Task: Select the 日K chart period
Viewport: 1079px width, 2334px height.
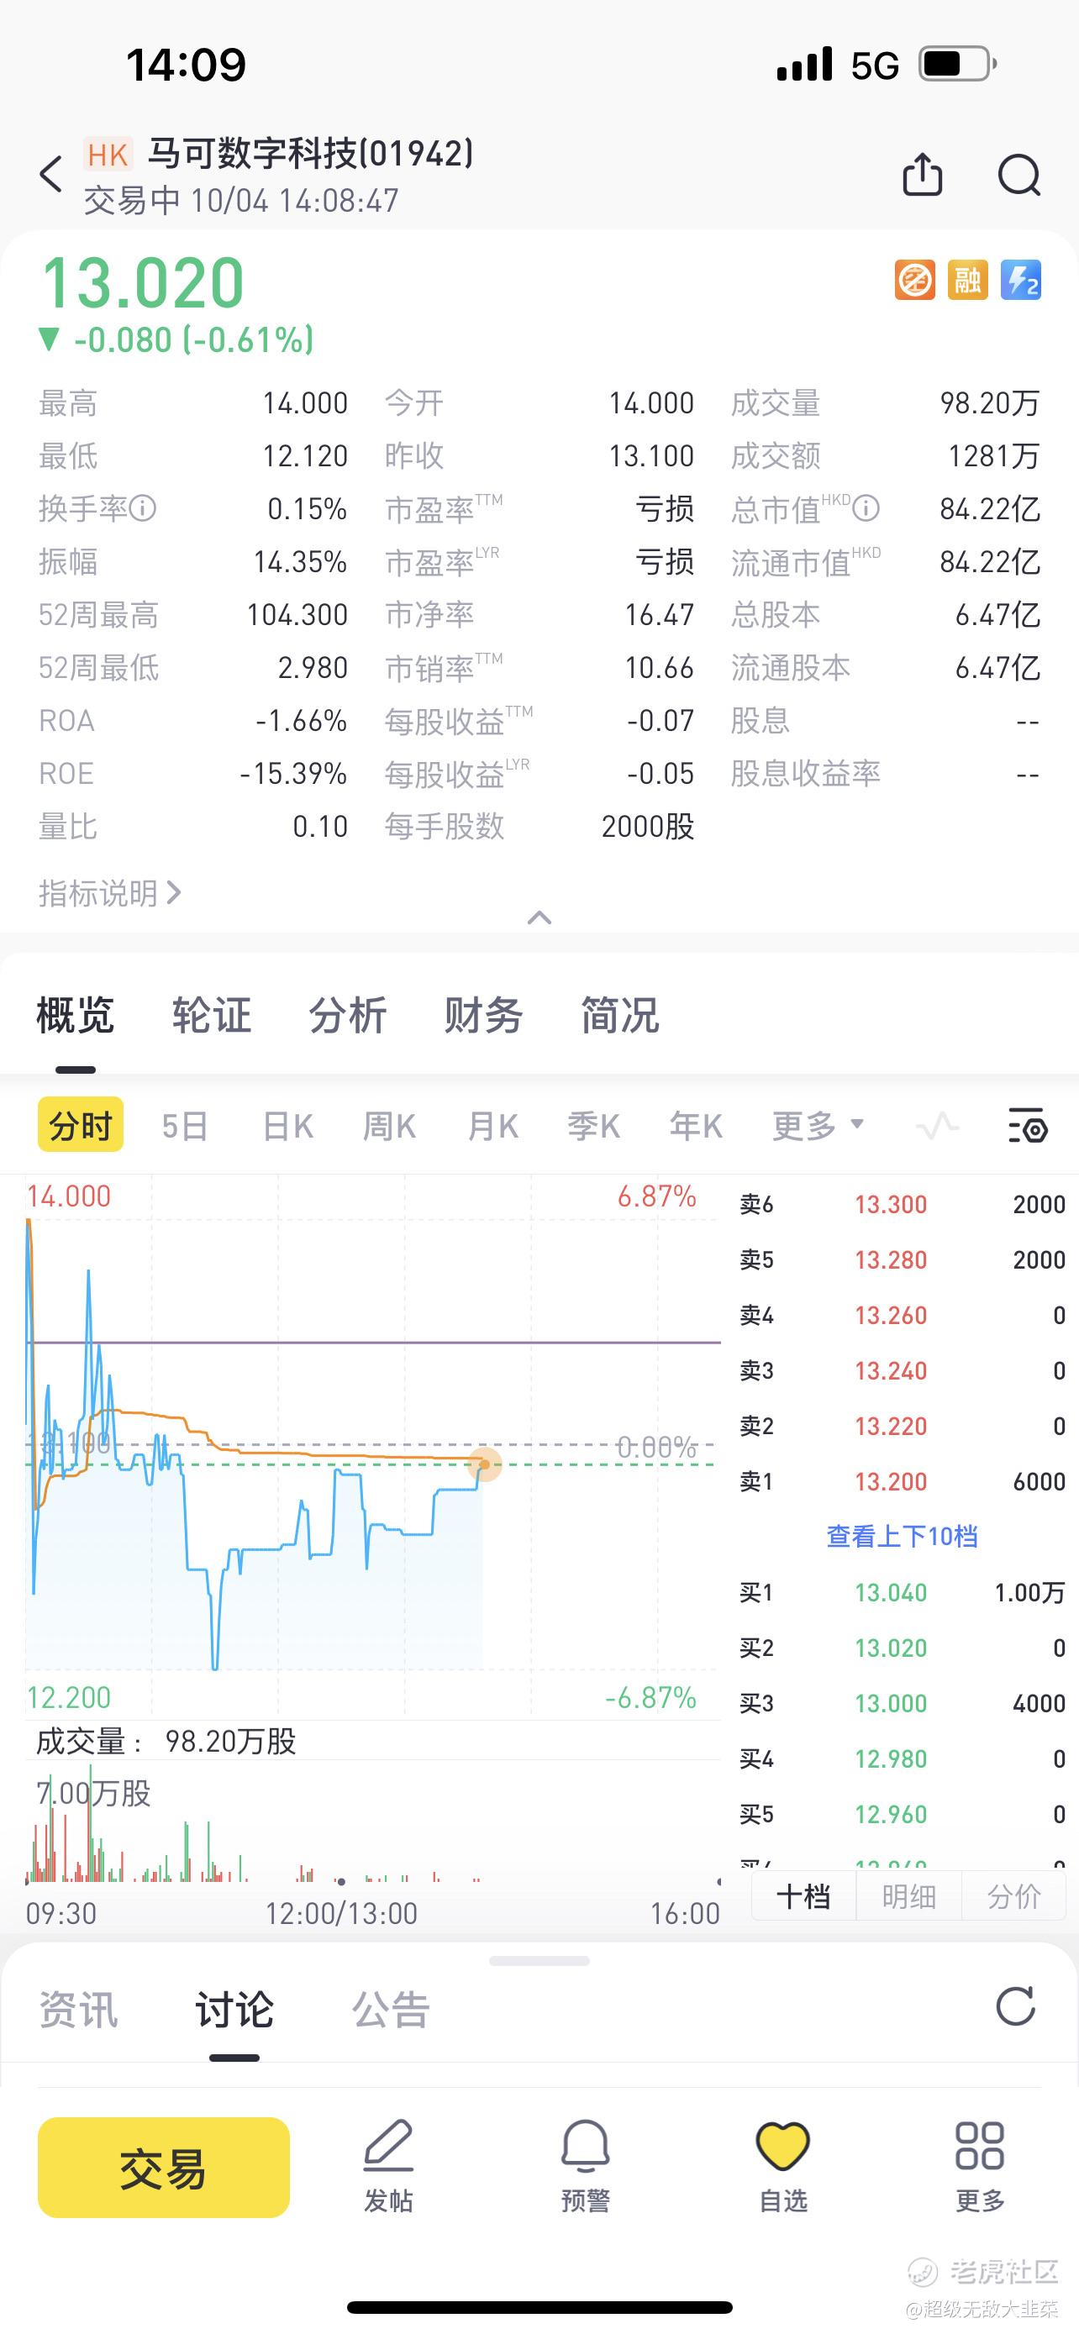Action: click(x=287, y=1126)
